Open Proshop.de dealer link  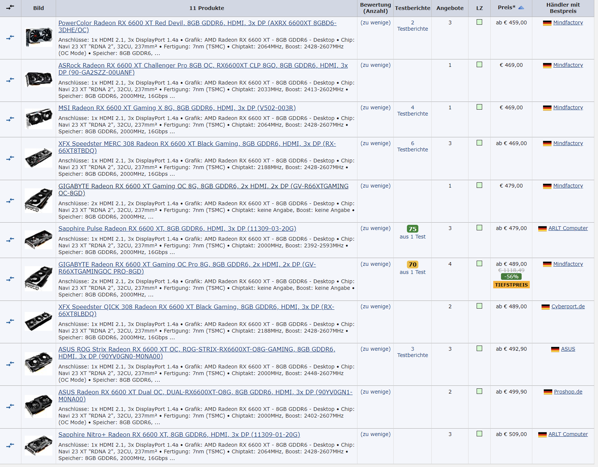pos(568,392)
